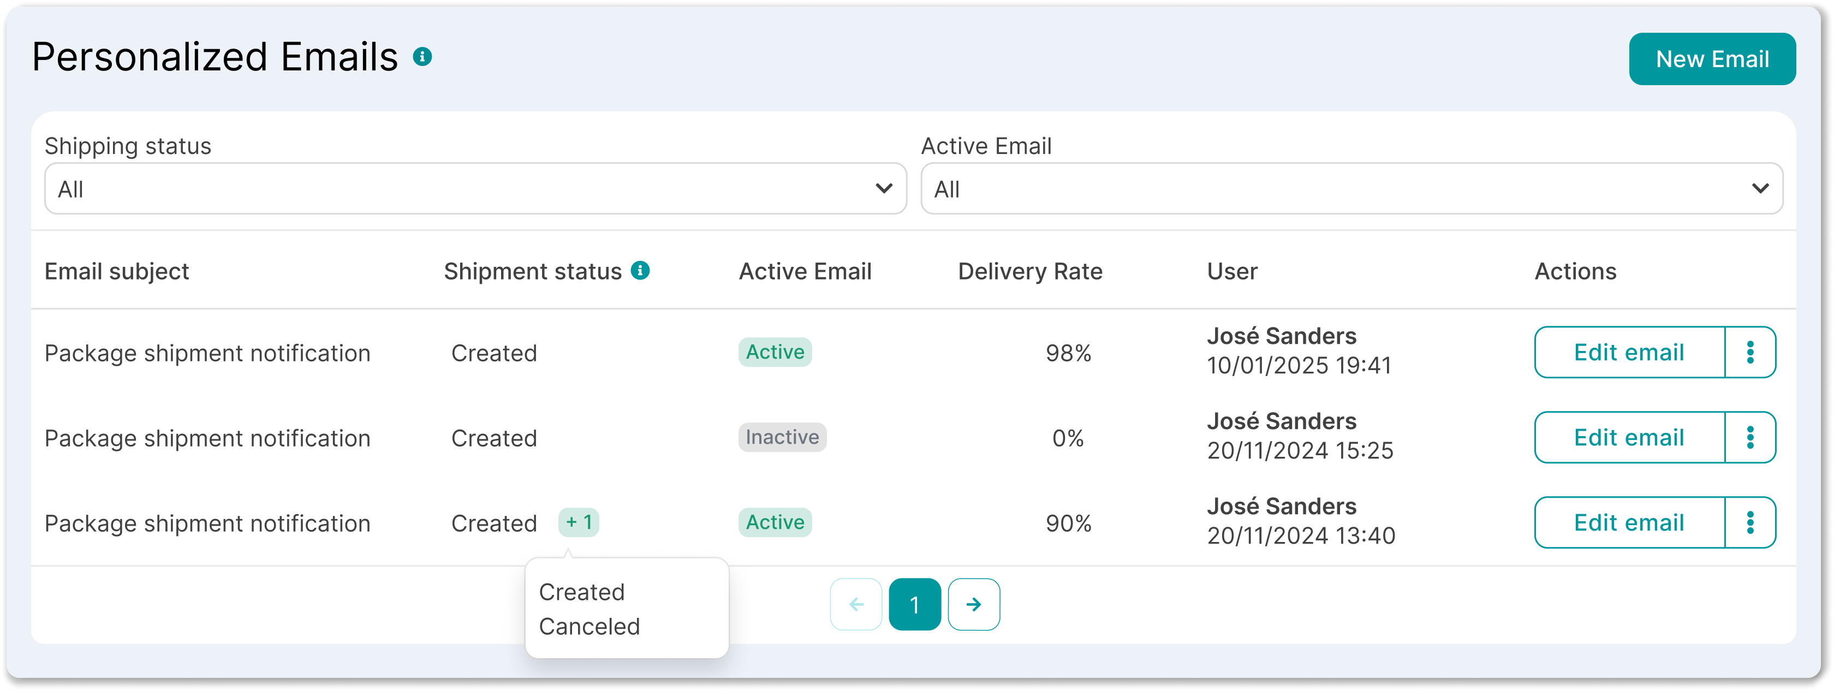1834x691 pixels.
Task: Edit email dated 20/11/2024 13:40
Action: pyautogui.click(x=1629, y=522)
